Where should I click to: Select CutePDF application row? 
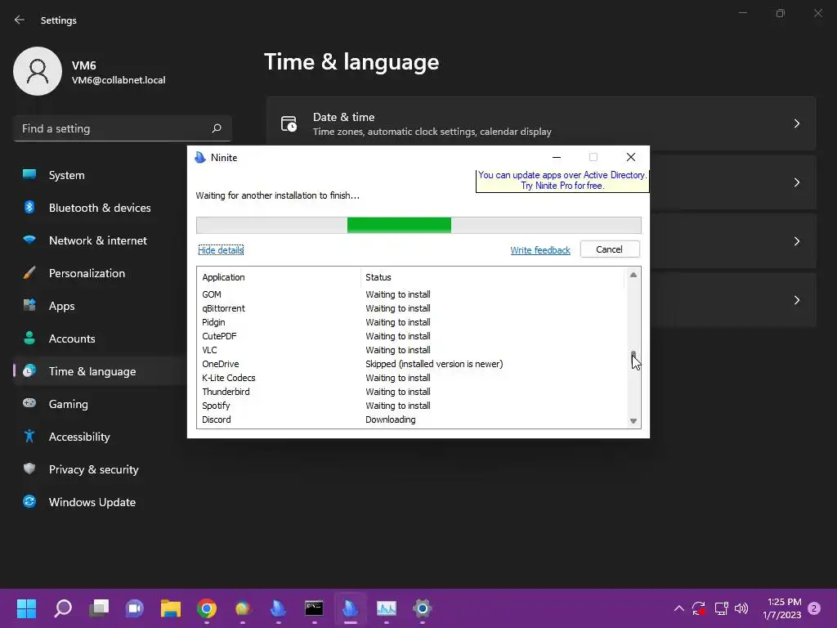(411, 336)
